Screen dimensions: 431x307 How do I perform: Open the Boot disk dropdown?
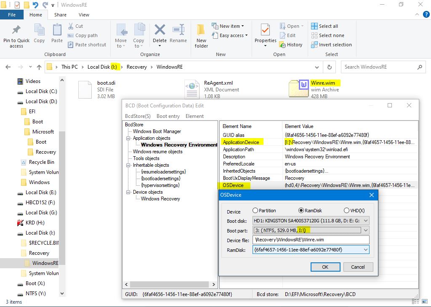tap(365, 221)
